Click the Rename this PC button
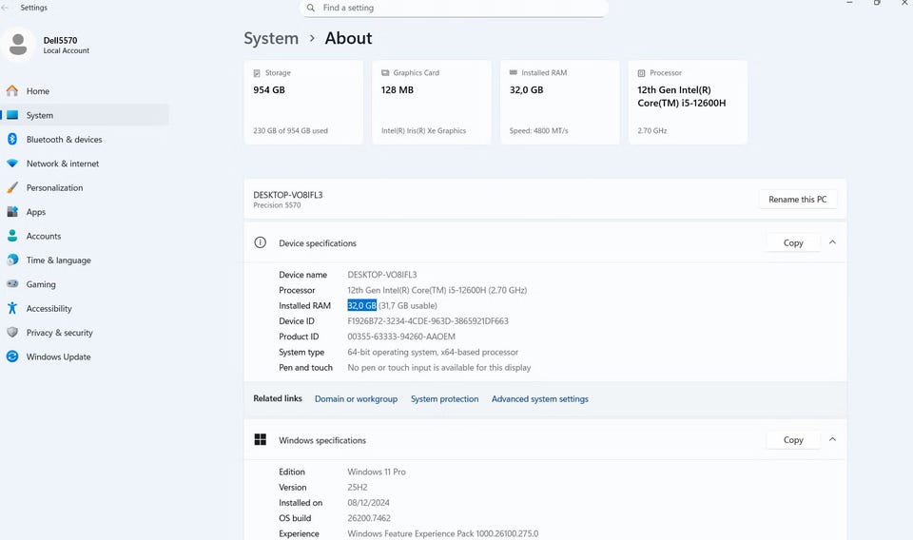The image size is (913, 540). click(x=797, y=200)
